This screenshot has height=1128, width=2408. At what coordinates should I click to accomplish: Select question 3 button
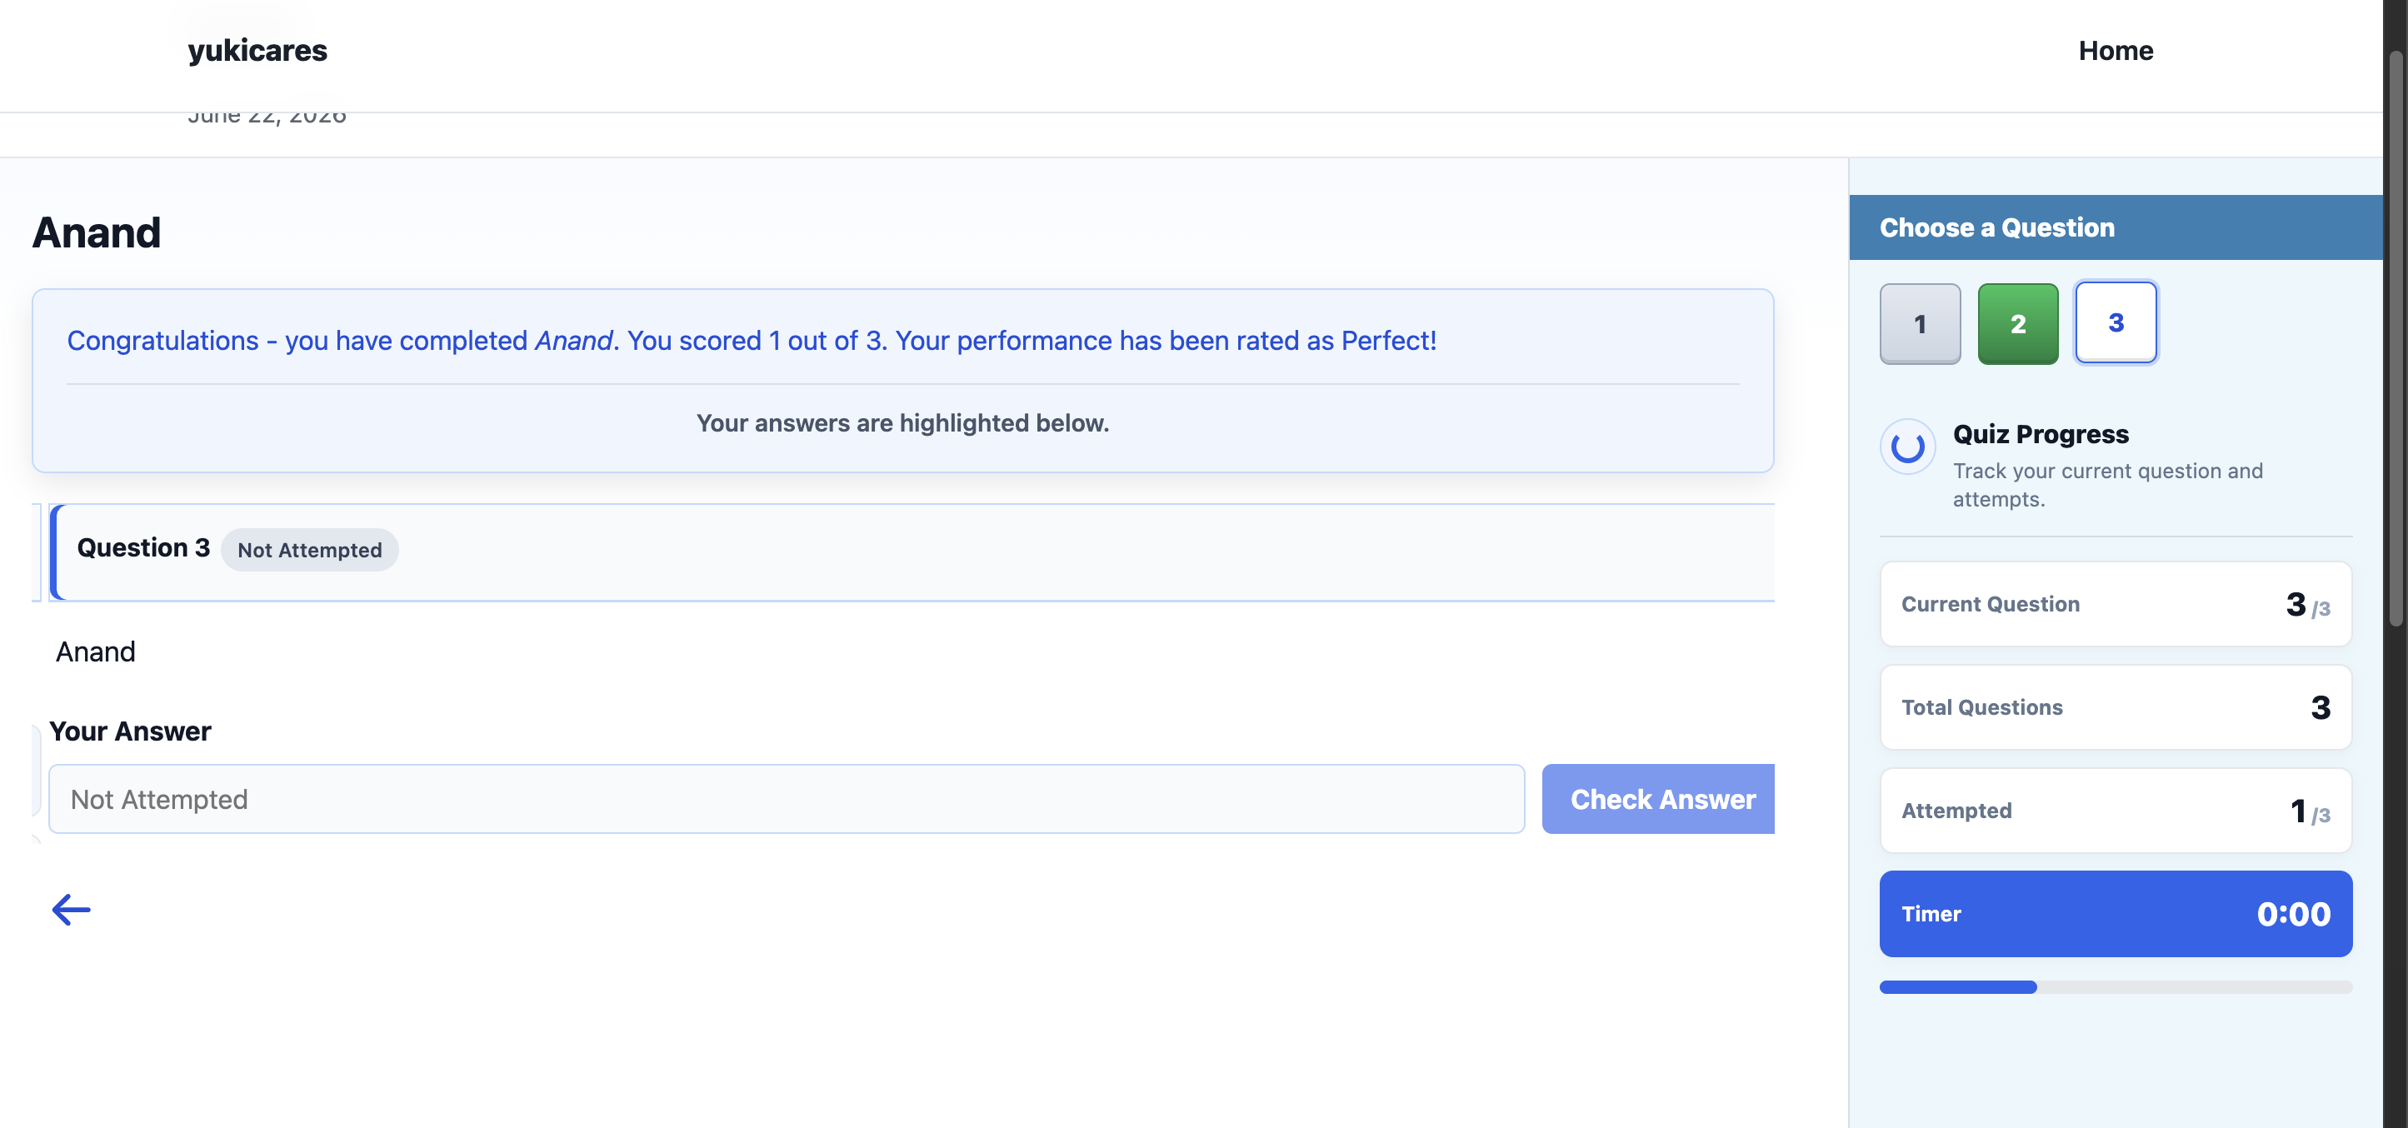tap(2116, 322)
